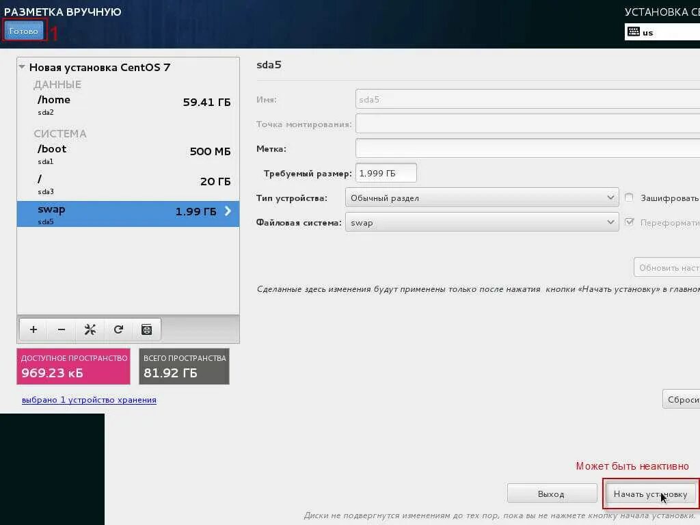Remove selected partition with minus icon

(62, 329)
